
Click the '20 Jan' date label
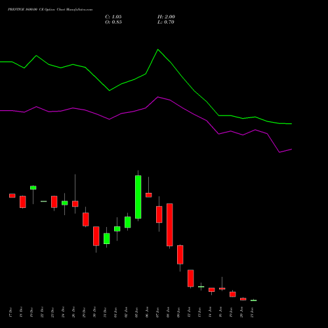[x=241, y=312]
